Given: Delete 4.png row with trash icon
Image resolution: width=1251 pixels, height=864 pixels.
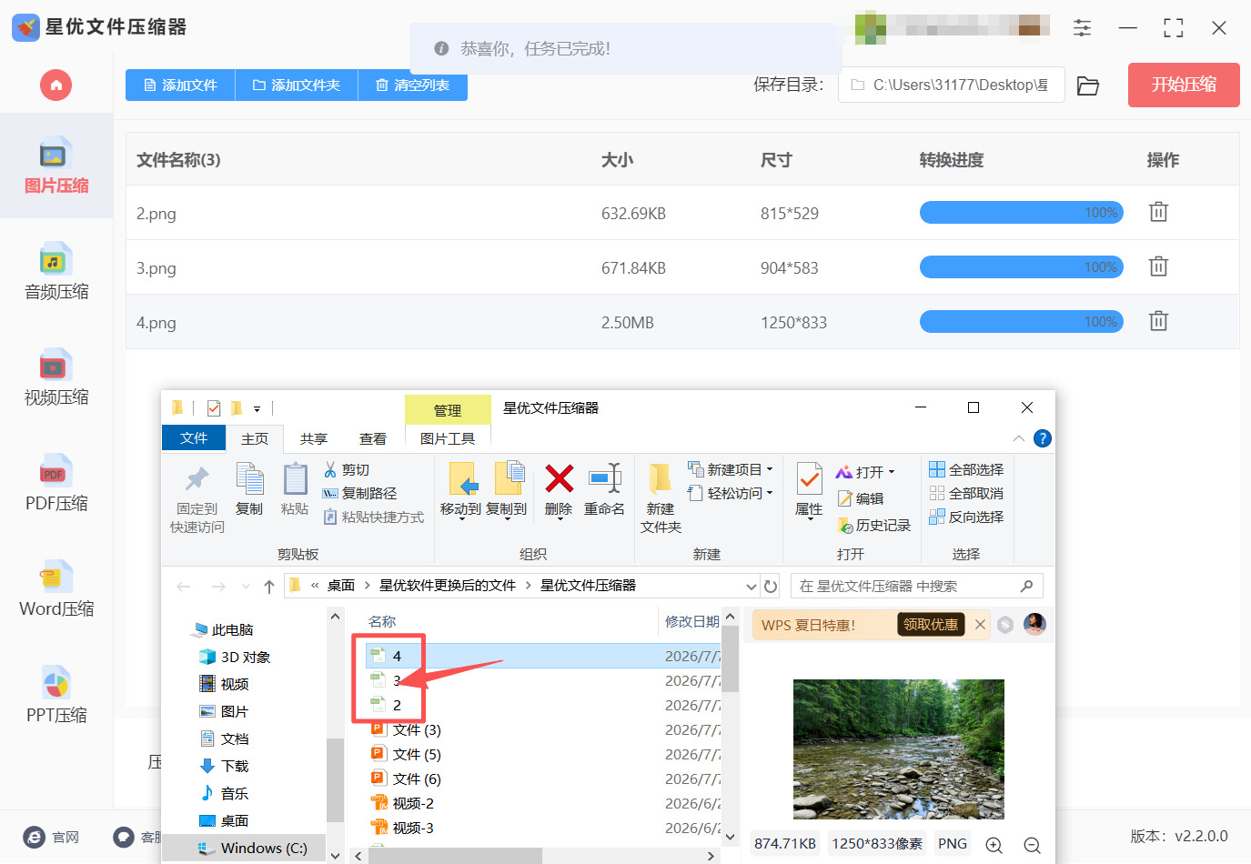Looking at the screenshot, I should point(1158,321).
